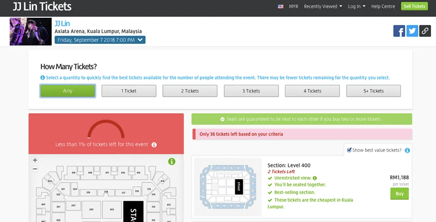The width and height of the screenshot is (436, 222).
Task: Share event on Twitter
Action: pos(412,31)
